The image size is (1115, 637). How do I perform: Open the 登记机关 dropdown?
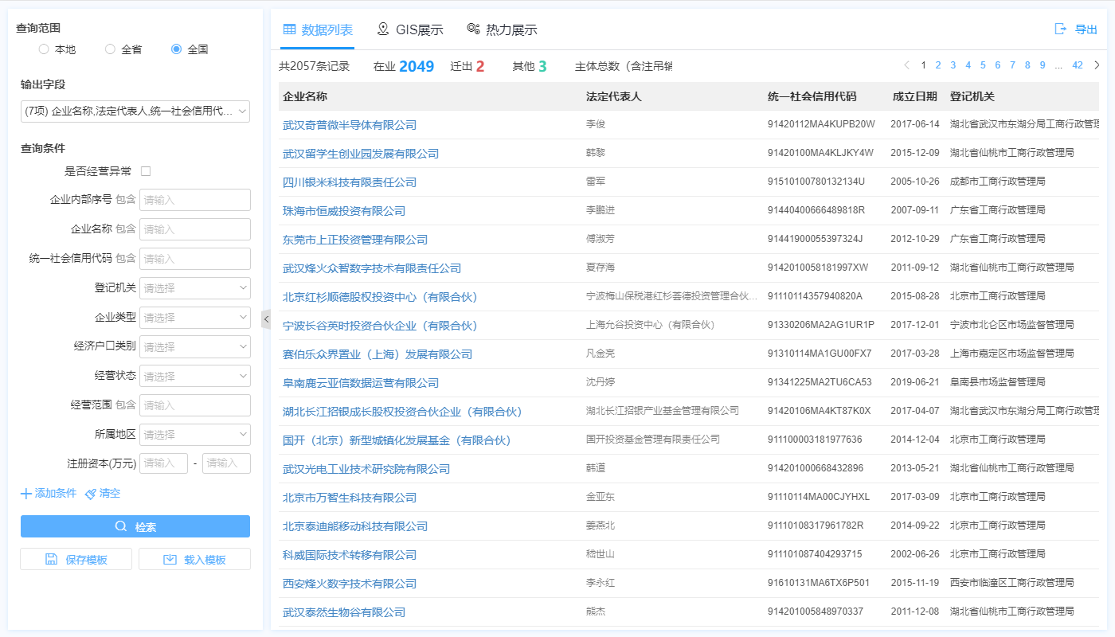194,287
